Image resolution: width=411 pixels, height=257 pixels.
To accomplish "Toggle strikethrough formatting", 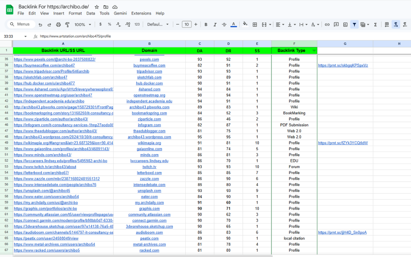I will click(224, 24).
